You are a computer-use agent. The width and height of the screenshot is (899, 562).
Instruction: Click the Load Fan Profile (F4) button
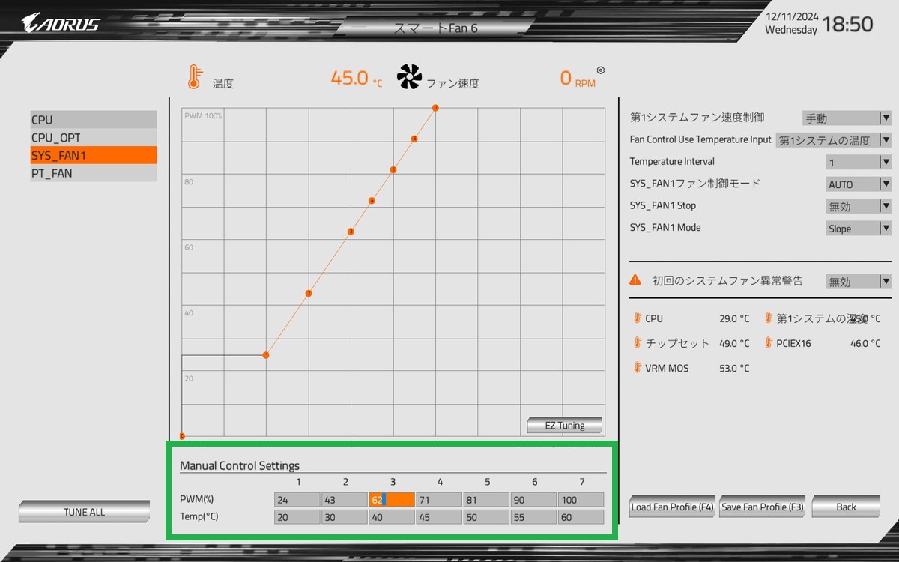[672, 507]
